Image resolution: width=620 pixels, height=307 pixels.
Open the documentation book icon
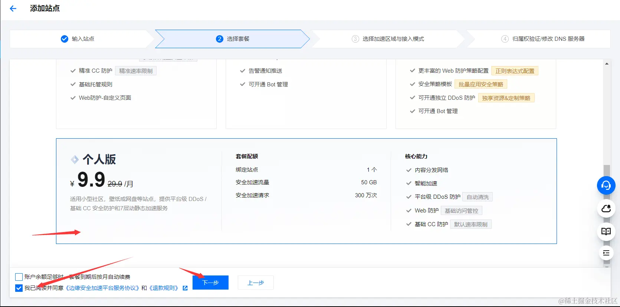coord(606,231)
